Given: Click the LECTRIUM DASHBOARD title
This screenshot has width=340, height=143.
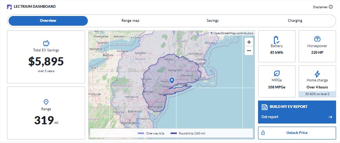Looking at the screenshot, I should pos(35,7).
